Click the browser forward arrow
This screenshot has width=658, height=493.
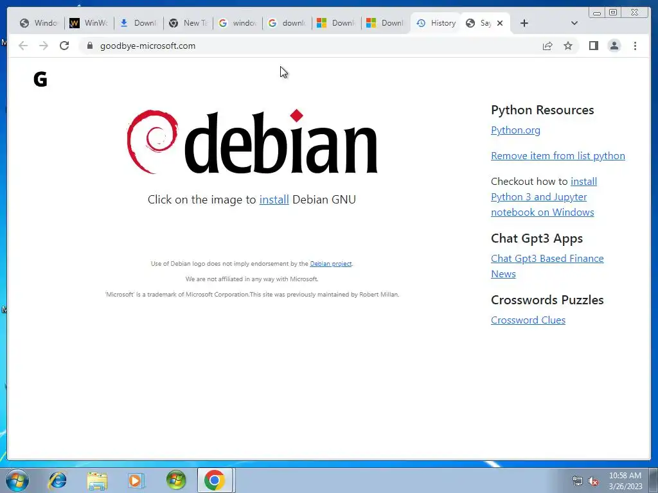[44, 46]
